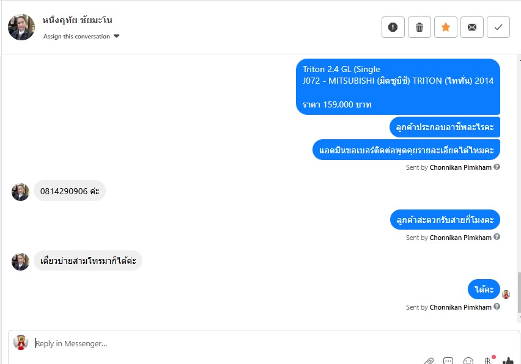521x364 pixels.
Task: Click the baht payment request icon
Action: pyautogui.click(x=488, y=360)
